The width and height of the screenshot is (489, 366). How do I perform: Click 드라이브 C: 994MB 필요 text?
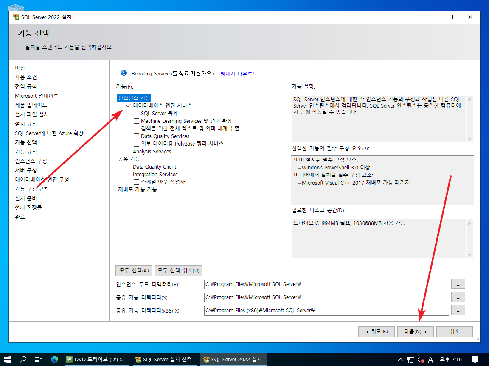coord(349,223)
